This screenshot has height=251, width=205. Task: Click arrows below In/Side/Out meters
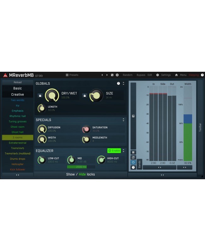click(x=160, y=168)
